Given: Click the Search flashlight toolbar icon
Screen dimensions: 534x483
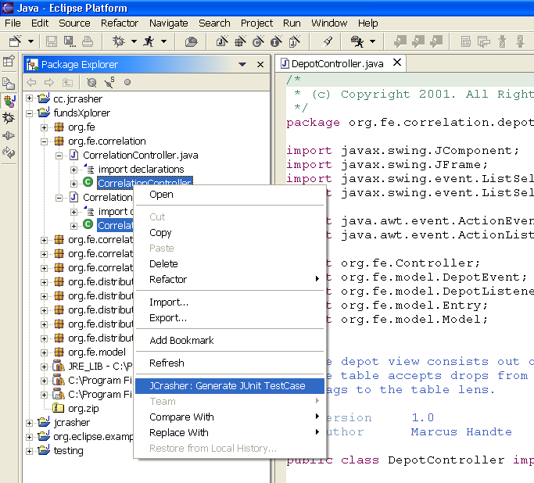Looking at the screenshot, I should pos(328,41).
